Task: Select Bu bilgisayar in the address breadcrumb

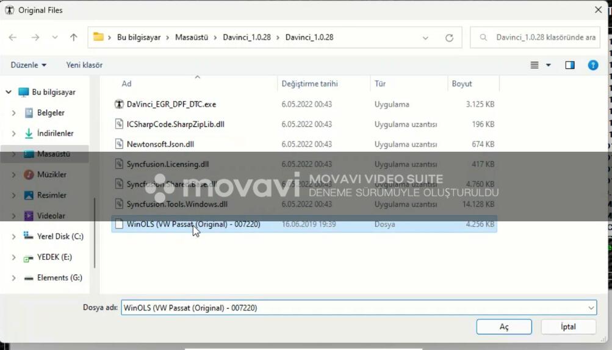Action: click(x=139, y=37)
